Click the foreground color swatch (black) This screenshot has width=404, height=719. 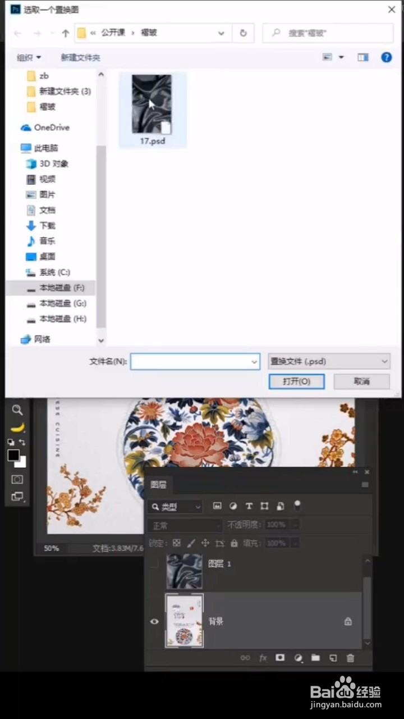click(12, 454)
